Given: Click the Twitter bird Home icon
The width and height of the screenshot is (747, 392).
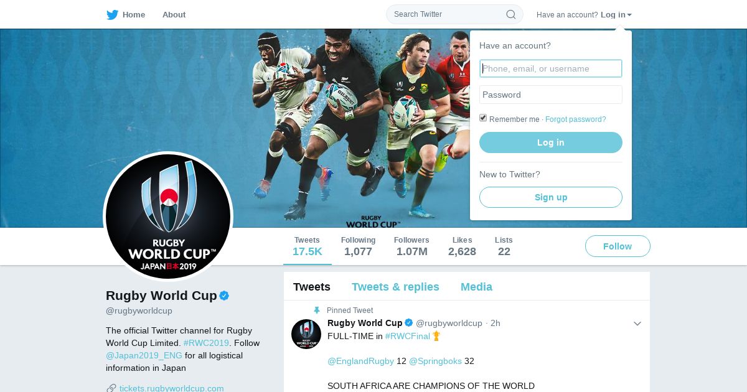Looking at the screenshot, I should (x=112, y=14).
